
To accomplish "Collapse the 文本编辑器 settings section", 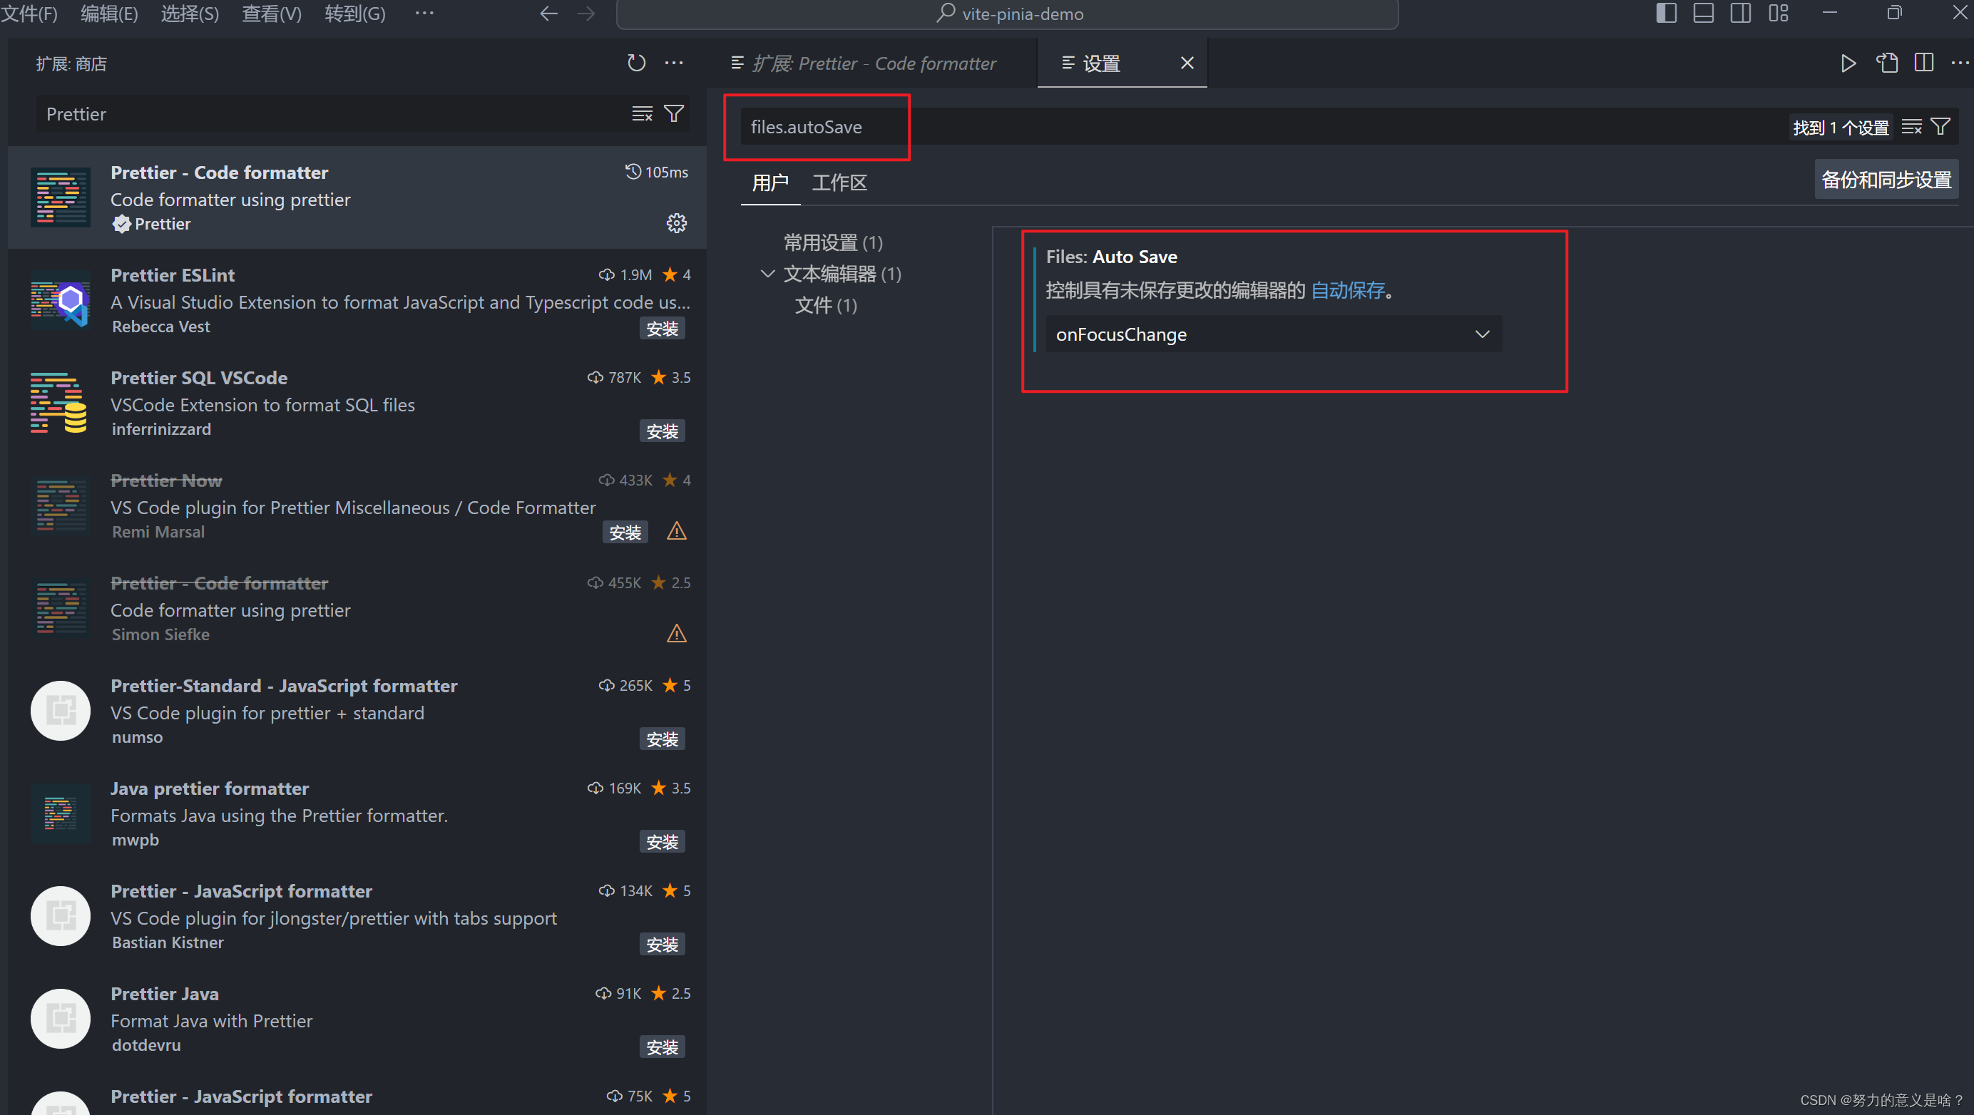I will [767, 273].
